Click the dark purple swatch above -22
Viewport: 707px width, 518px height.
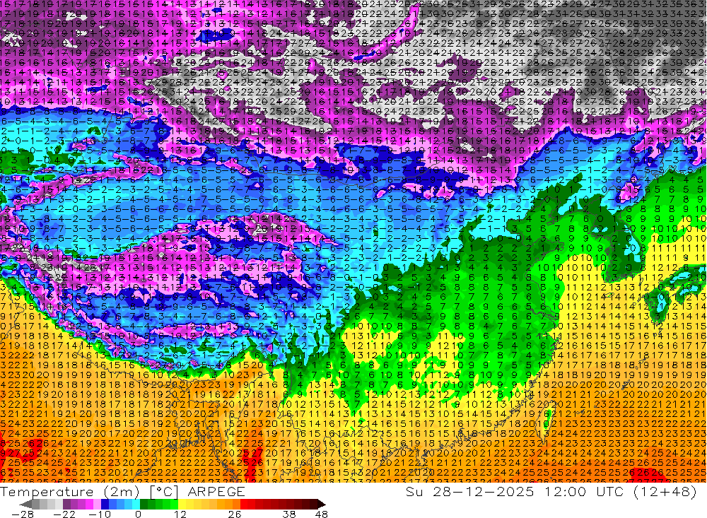[x=66, y=505]
